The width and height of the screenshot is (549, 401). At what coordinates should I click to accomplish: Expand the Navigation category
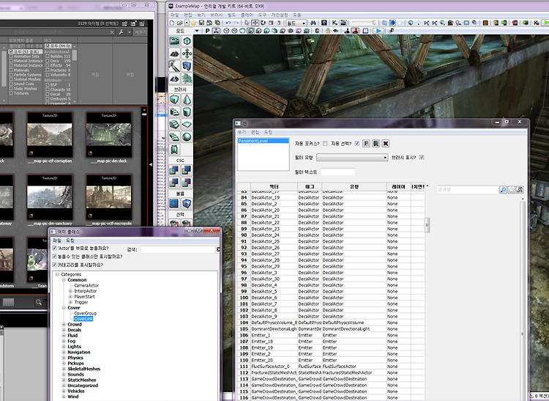[64, 353]
